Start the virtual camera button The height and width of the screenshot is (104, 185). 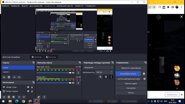pyautogui.click(x=129, y=79)
